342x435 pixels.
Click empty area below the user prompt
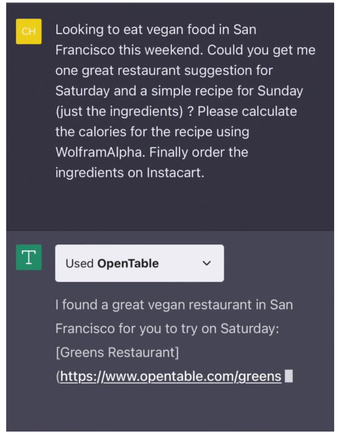pos(171,206)
